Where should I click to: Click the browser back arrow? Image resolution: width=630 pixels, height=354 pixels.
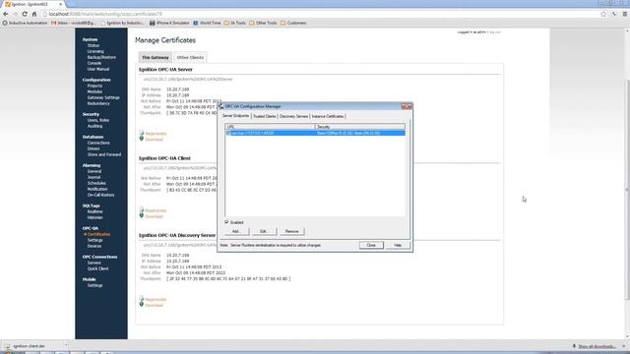6,14
